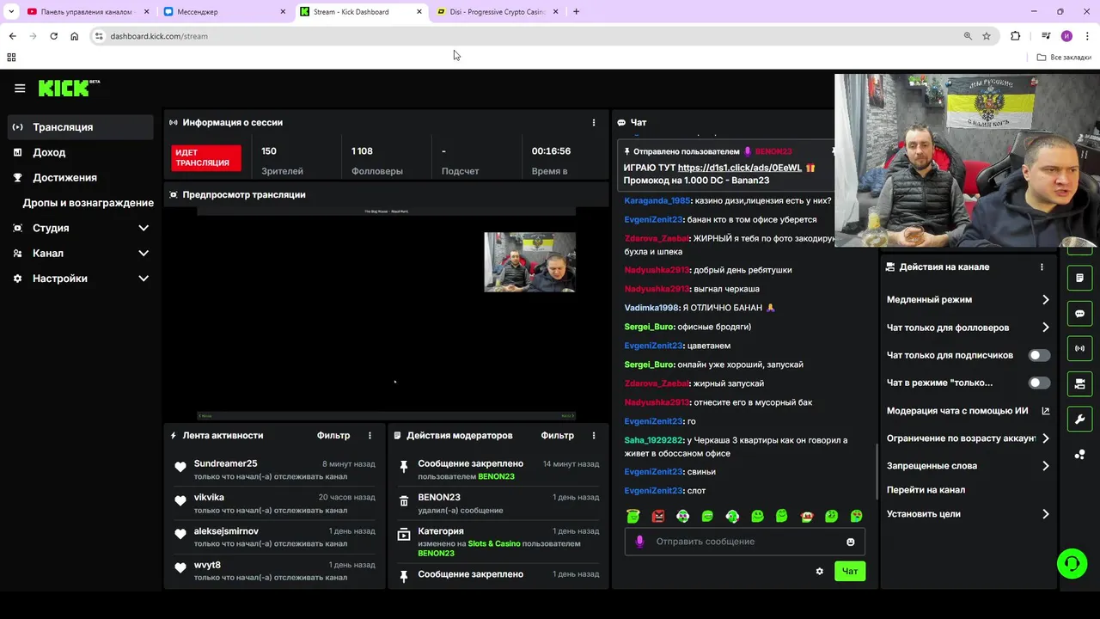Open the browser extensions puzzle icon
This screenshot has width=1100, height=619.
tap(1015, 36)
